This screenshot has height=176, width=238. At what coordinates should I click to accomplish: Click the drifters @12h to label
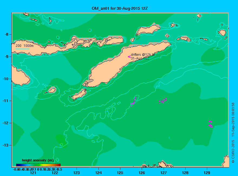pyautogui.click(x=143, y=55)
